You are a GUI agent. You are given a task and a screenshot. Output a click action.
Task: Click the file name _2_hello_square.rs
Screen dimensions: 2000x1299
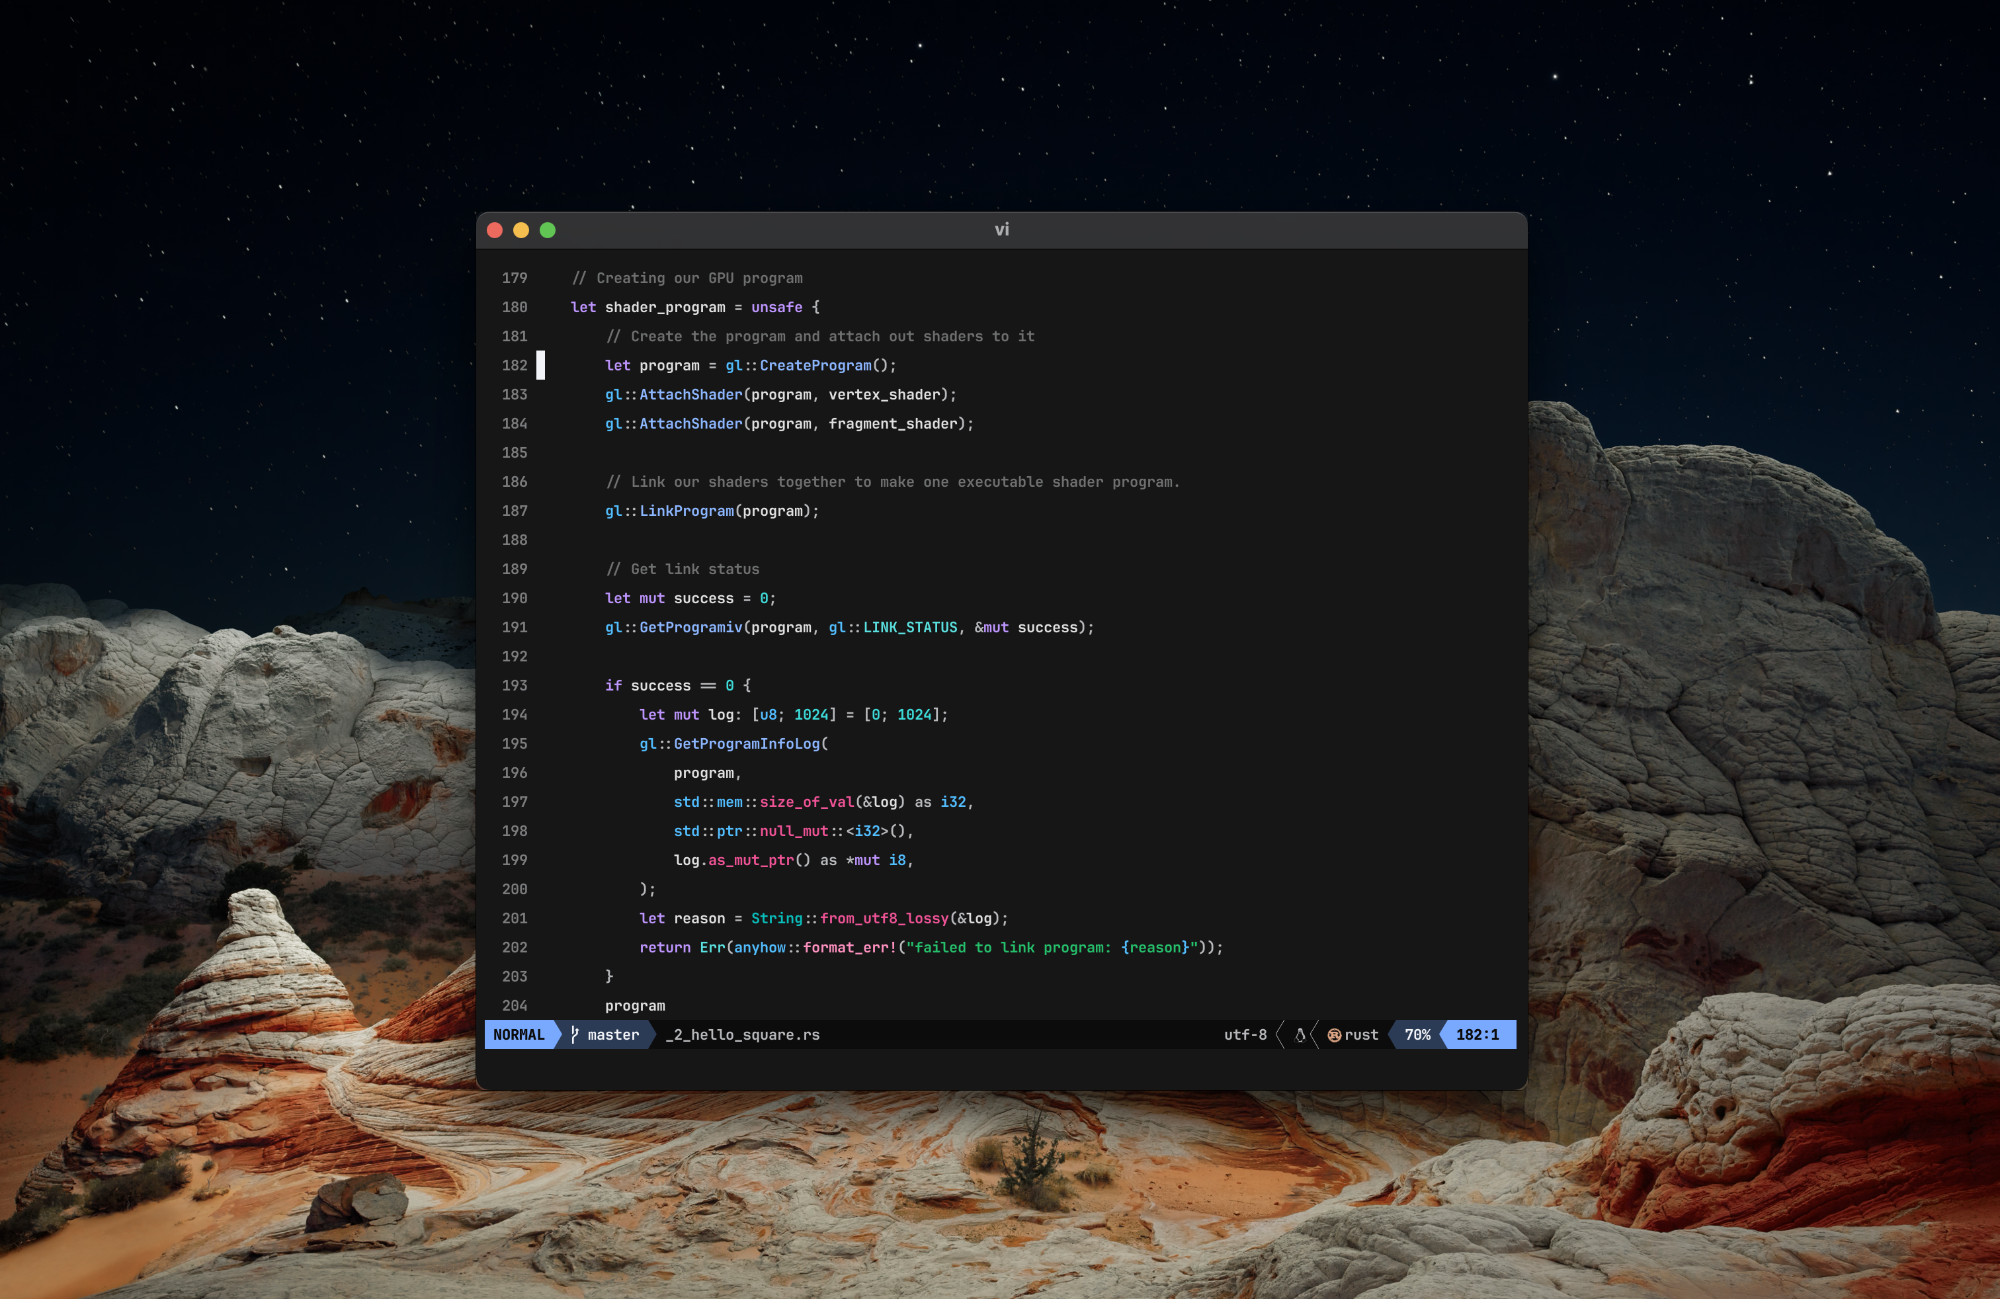(x=743, y=1034)
